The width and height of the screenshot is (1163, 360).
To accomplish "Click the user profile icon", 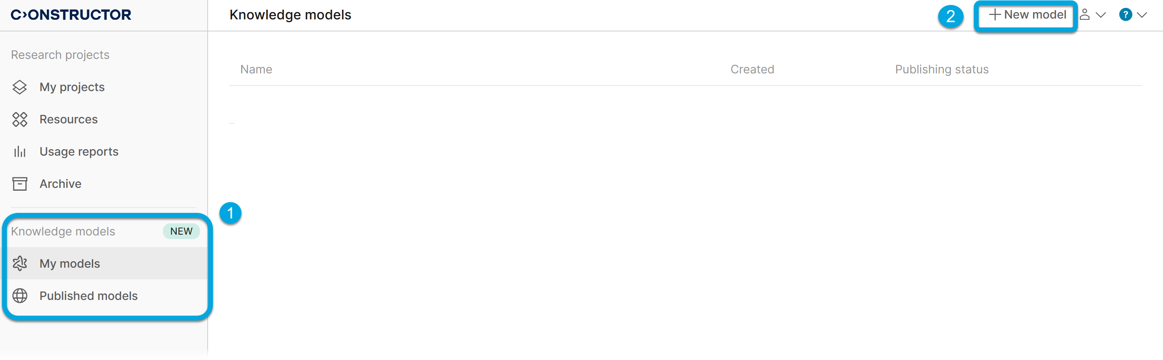I will click(1084, 15).
